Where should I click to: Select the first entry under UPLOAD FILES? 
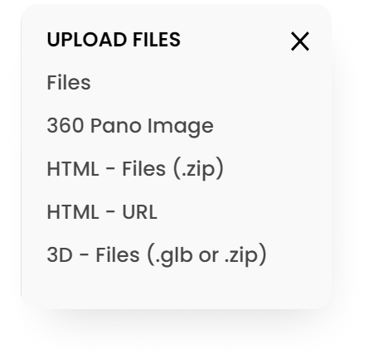tap(69, 83)
